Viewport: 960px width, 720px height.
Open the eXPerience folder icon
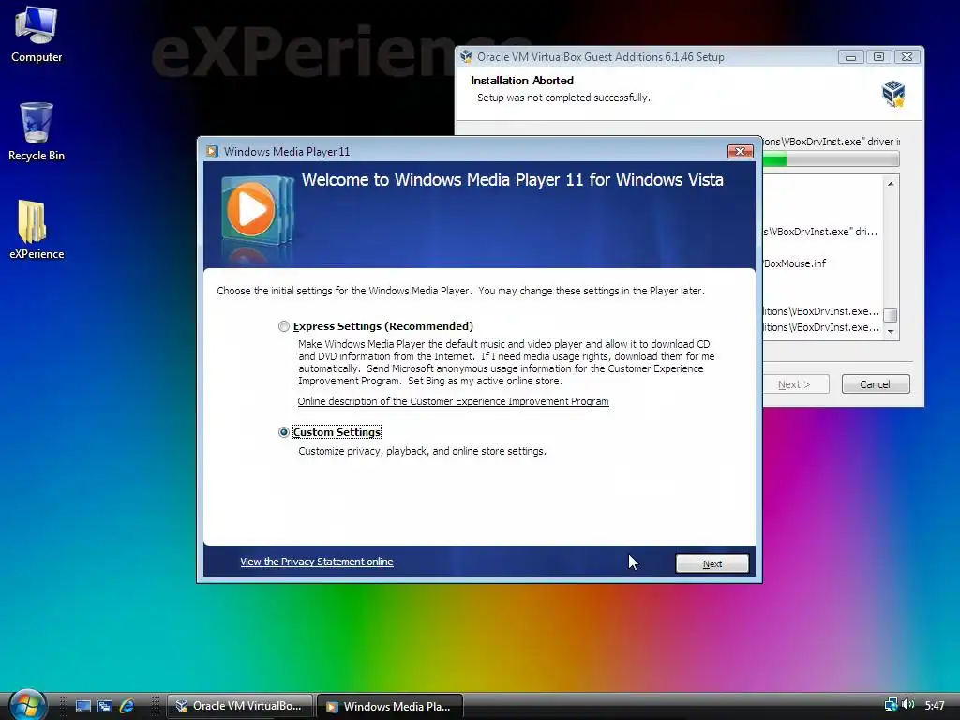[37, 230]
